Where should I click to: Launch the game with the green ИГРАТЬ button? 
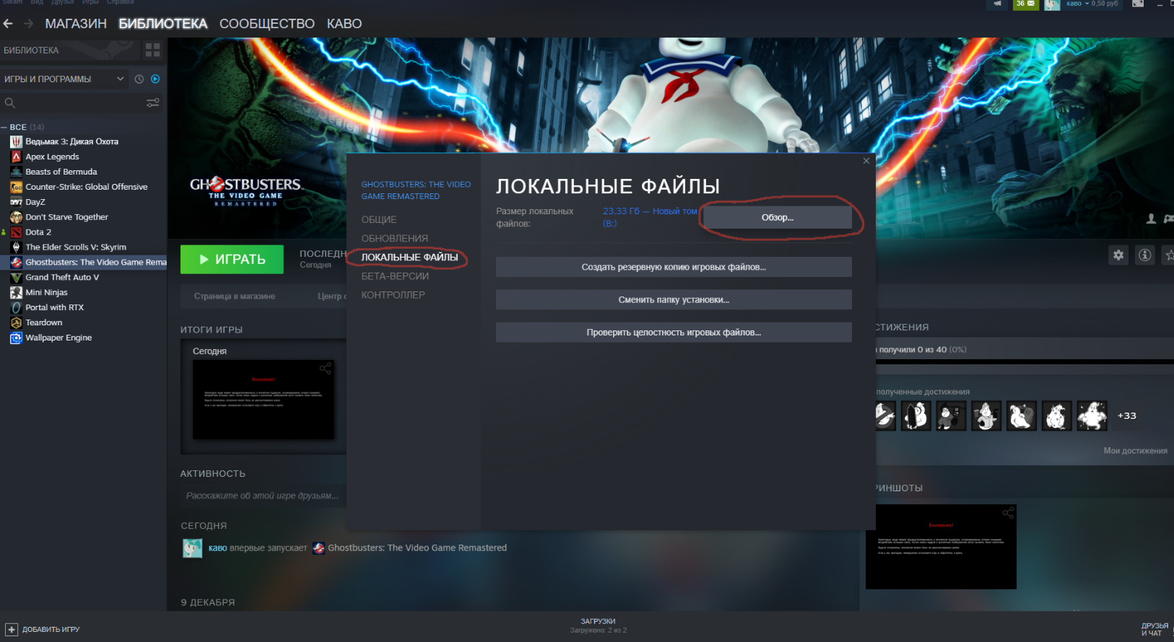point(232,259)
